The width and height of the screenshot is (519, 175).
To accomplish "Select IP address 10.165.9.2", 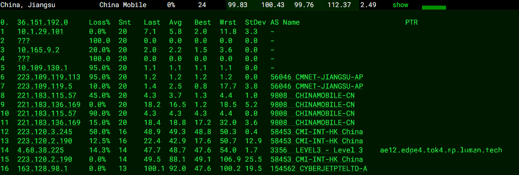I will click(38, 50).
